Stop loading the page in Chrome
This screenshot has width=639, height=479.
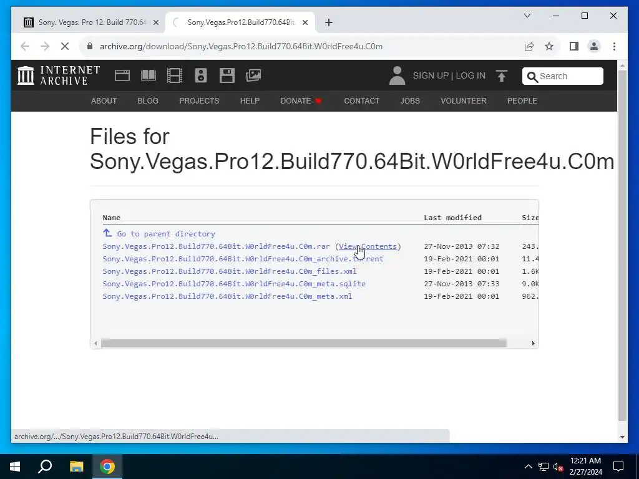(65, 46)
